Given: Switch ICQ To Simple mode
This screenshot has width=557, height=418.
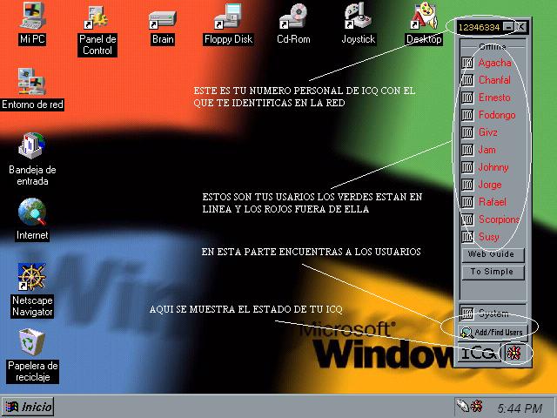Looking at the screenshot, I should 493,273.
